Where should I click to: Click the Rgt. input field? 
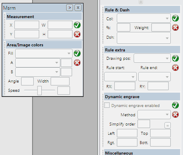point(127,142)
